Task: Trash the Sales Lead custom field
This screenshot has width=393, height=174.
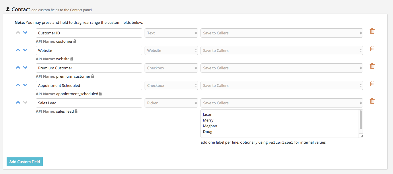Action: click(372, 101)
